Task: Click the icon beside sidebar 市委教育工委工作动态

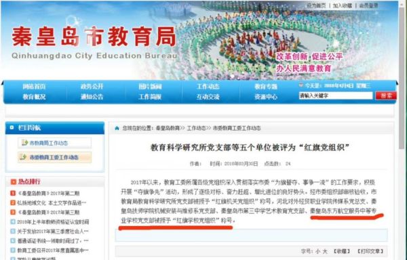Action: (x=23, y=157)
